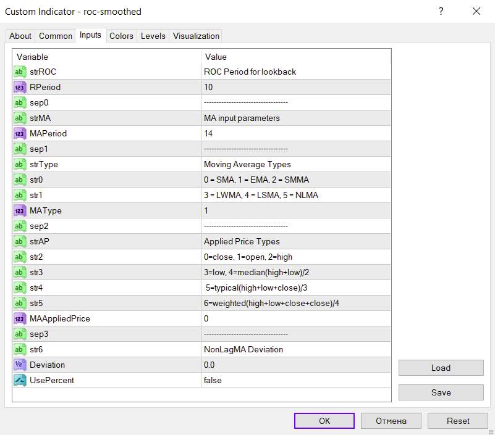Select the MAAppliedPrice value 0

click(206, 318)
